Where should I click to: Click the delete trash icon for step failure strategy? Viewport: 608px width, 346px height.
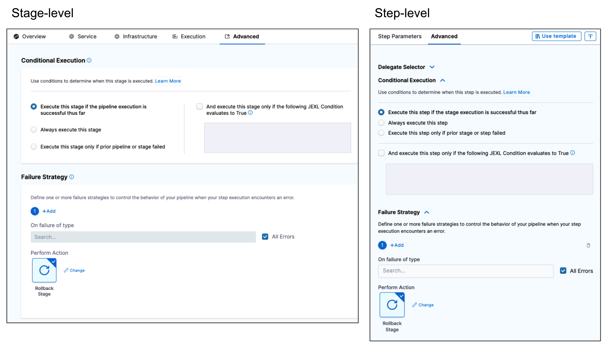[x=588, y=245]
